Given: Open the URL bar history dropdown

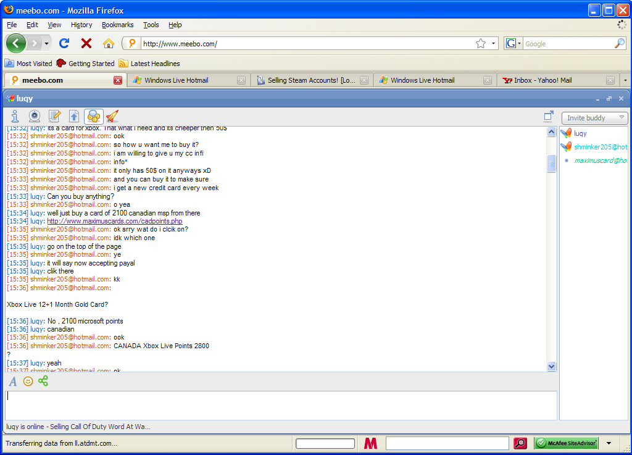Looking at the screenshot, I should click(x=493, y=44).
